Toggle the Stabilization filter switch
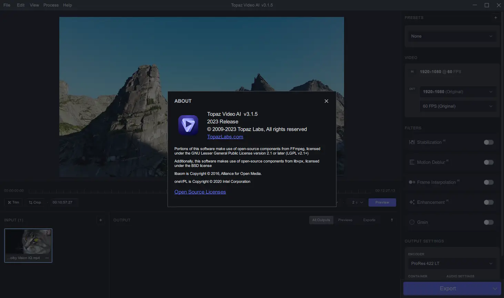The height and width of the screenshot is (298, 504). 488,142
